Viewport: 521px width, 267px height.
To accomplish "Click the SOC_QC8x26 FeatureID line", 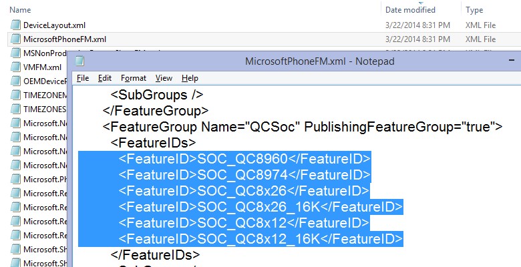I will pos(244,190).
